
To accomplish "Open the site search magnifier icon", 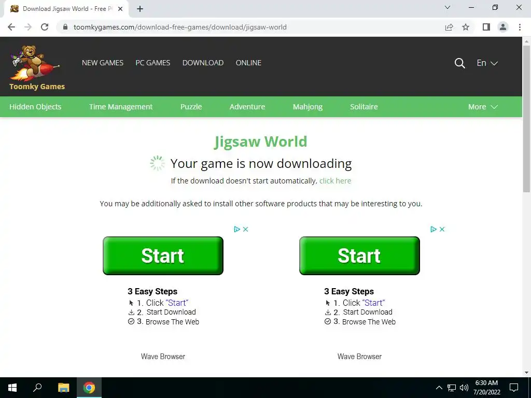I will 459,63.
